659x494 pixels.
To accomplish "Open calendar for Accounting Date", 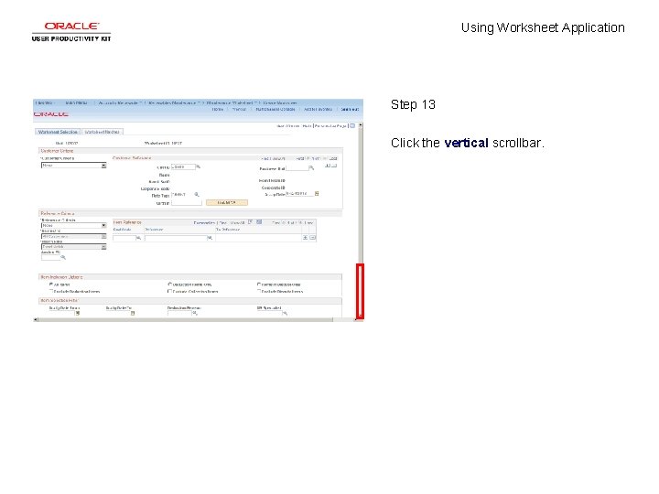I will click(317, 194).
